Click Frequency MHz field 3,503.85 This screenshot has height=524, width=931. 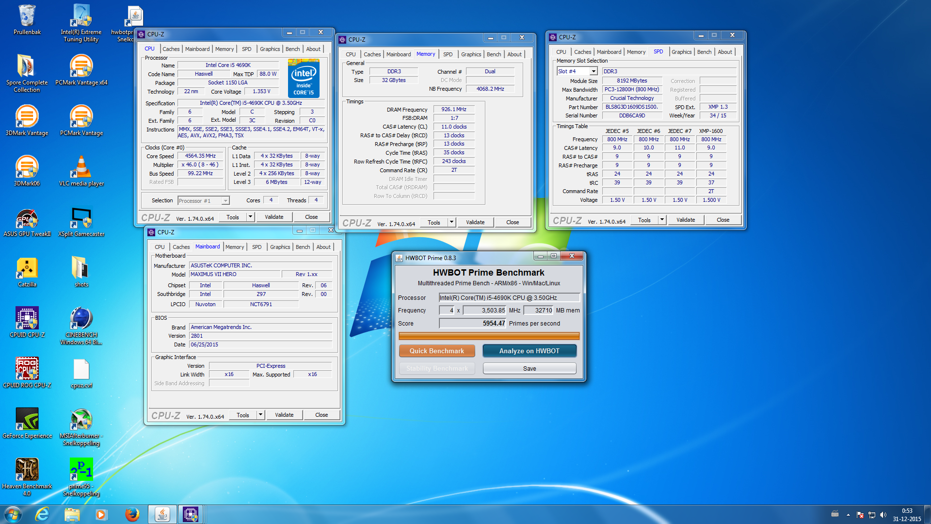[x=485, y=311]
